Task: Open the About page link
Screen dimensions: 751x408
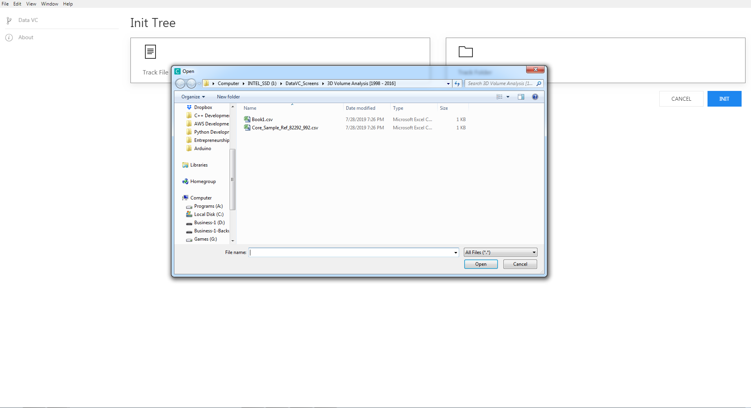Action: pos(26,38)
